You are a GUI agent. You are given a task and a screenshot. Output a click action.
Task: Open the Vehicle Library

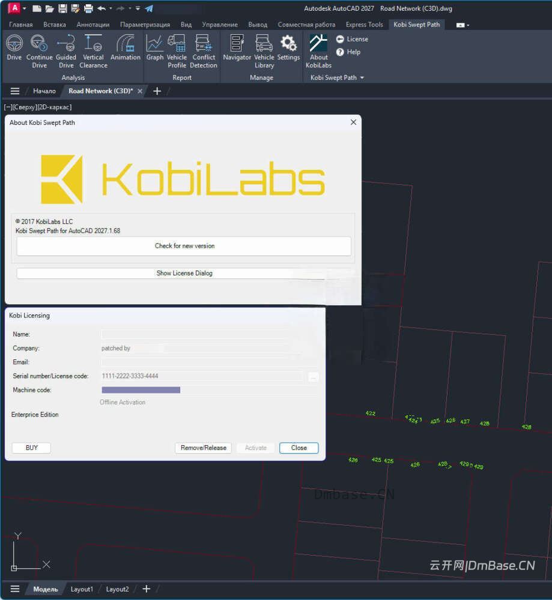click(x=264, y=51)
